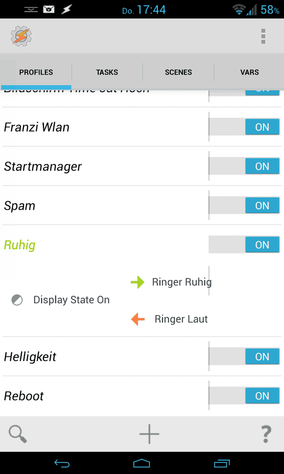Image resolution: width=284 pixels, height=474 pixels.
Task: Open help via the question mark icon
Action: click(x=266, y=434)
